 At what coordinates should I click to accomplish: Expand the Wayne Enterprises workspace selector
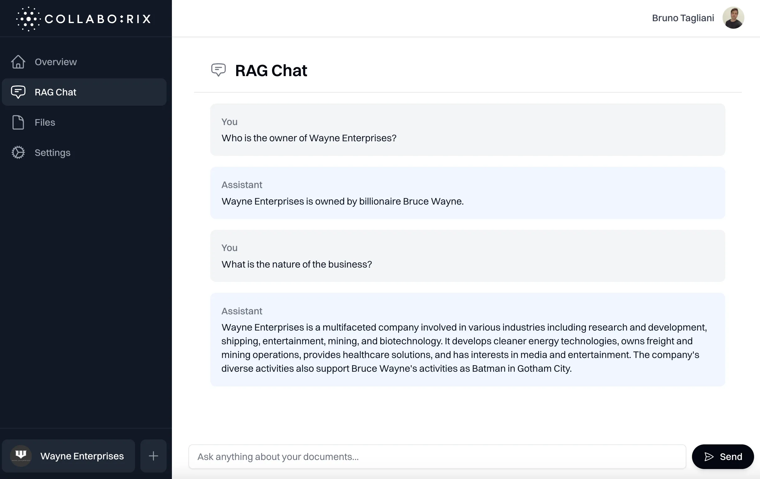pos(82,456)
